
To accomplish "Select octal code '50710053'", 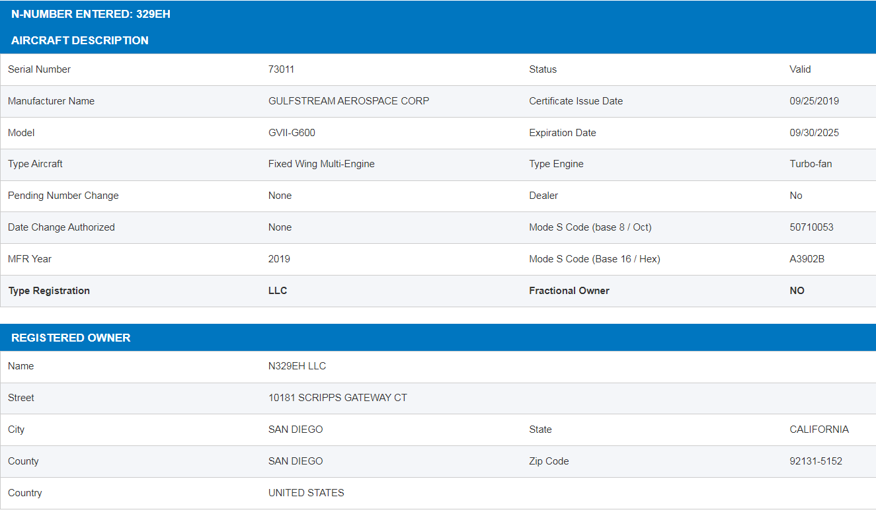I will pyautogui.click(x=811, y=227).
